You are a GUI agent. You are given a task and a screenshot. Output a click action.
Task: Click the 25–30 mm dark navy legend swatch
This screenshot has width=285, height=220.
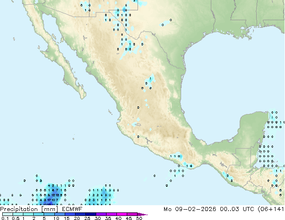click(x=90, y=214)
